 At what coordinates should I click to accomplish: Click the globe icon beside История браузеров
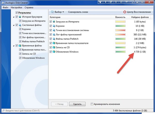20,17
